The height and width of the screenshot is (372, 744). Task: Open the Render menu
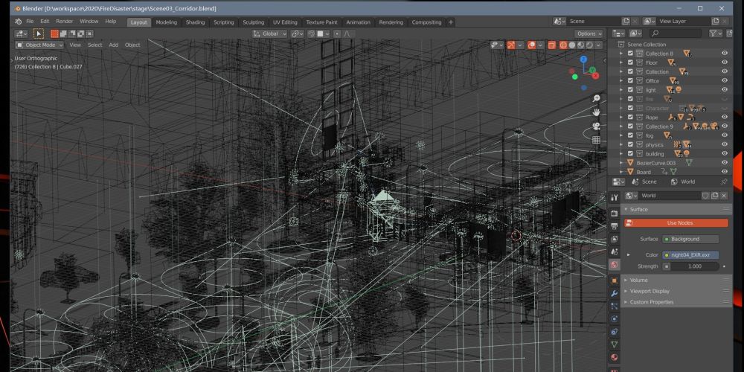coord(65,22)
